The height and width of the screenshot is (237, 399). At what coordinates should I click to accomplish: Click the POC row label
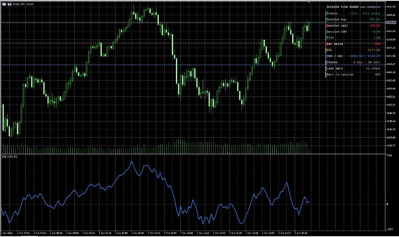pyautogui.click(x=330, y=50)
